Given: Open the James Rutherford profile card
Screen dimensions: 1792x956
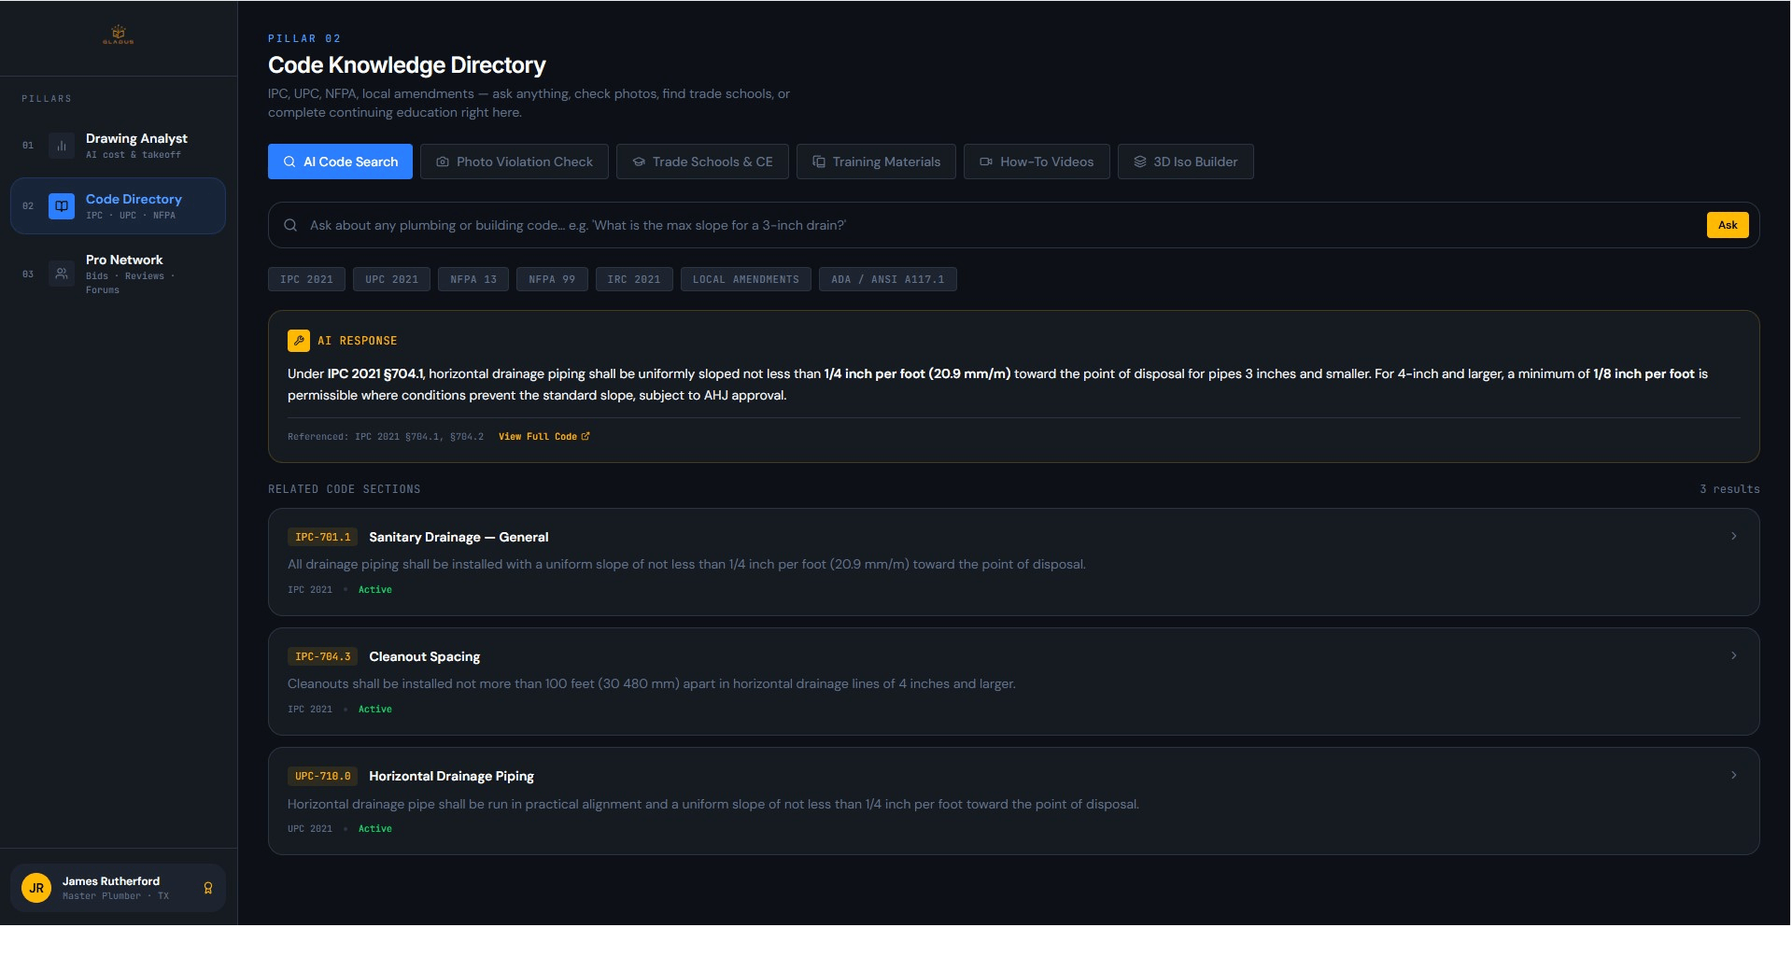Looking at the screenshot, I should click(118, 888).
